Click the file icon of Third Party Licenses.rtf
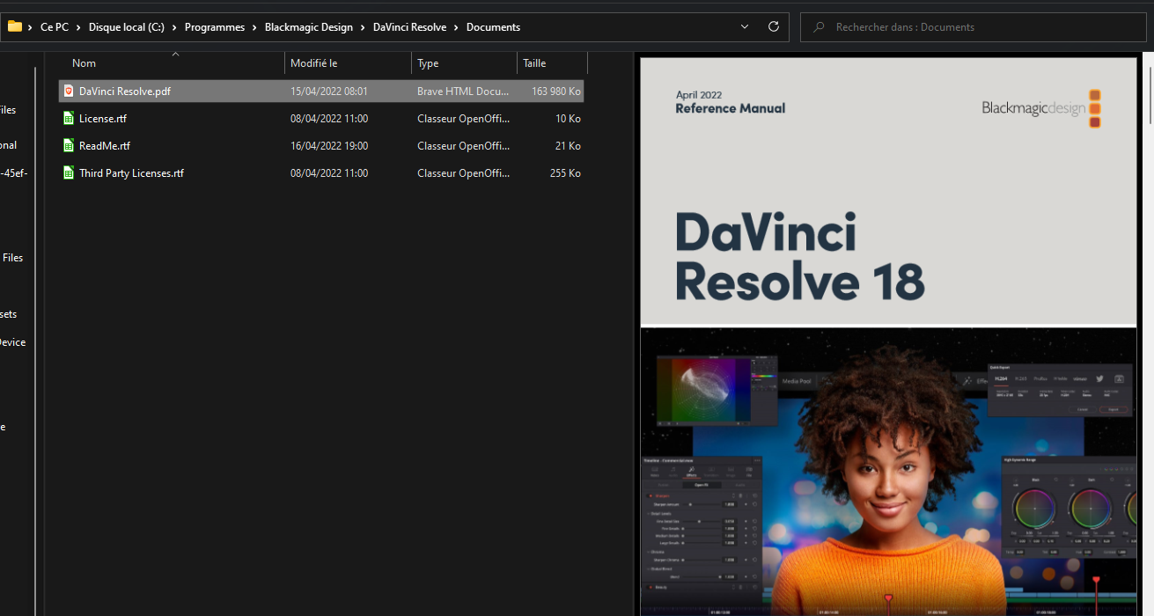1154x616 pixels. coord(69,172)
